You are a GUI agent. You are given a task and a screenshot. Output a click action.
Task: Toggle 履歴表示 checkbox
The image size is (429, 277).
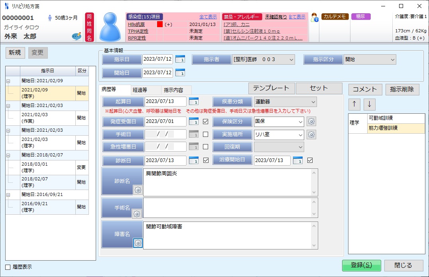coord(8,267)
